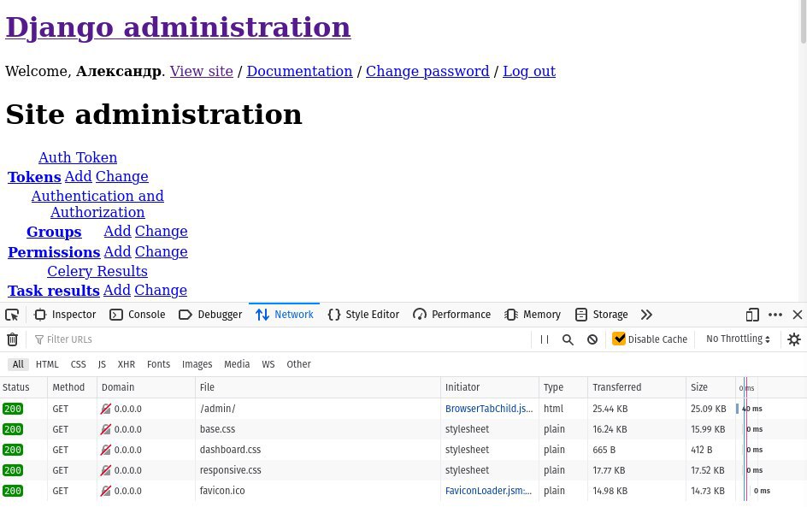Open the Django administration heading link
The image size is (807, 507).
click(x=178, y=27)
